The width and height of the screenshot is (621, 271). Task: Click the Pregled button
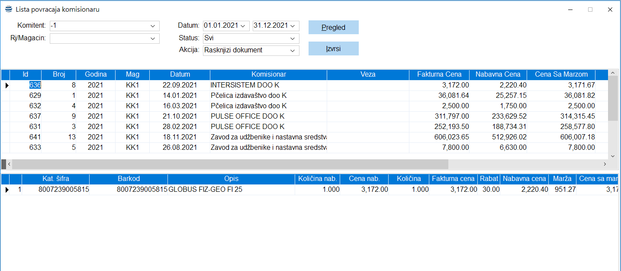pyautogui.click(x=333, y=27)
